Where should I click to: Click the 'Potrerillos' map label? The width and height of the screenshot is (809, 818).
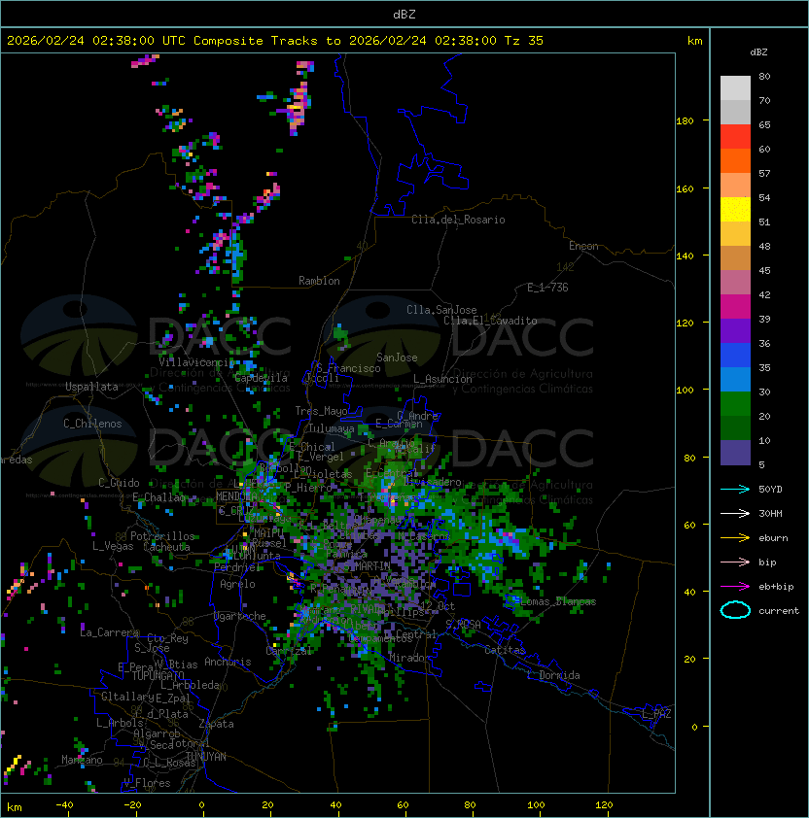162,536
